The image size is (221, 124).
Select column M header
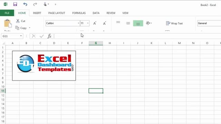click(179, 43)
